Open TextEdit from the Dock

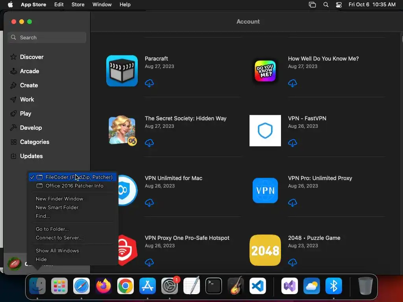tap(192, 286)
